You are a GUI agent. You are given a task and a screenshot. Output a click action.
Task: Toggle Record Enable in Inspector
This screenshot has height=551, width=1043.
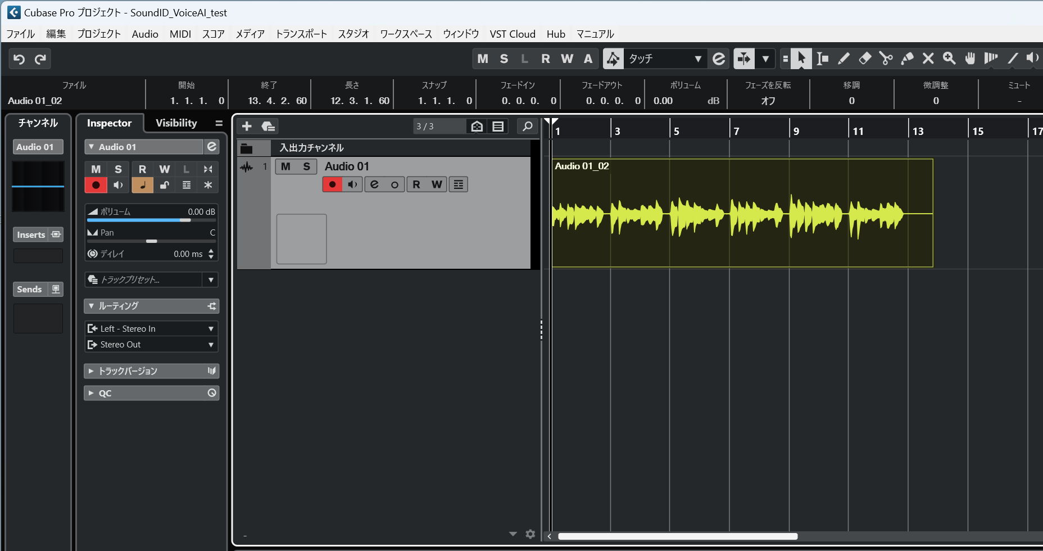(x=96, y=185)
